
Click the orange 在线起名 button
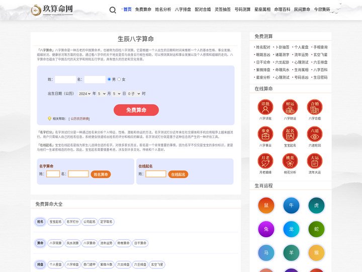178,174
